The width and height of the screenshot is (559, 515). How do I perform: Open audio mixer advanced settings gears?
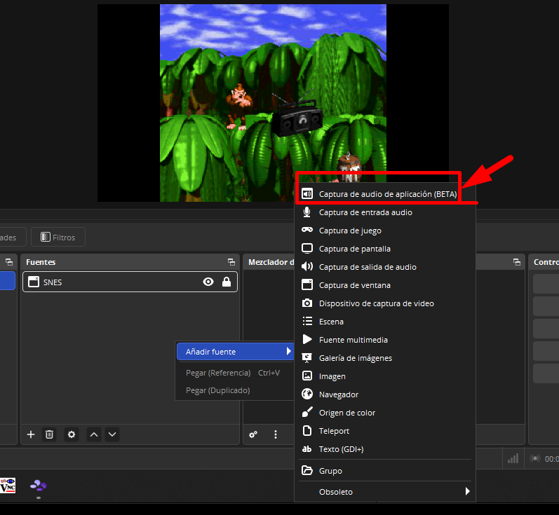pos(254,434)
